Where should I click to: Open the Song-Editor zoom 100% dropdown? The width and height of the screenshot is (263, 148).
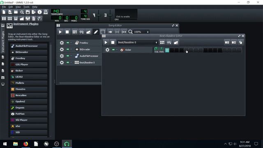coord(141,32)
